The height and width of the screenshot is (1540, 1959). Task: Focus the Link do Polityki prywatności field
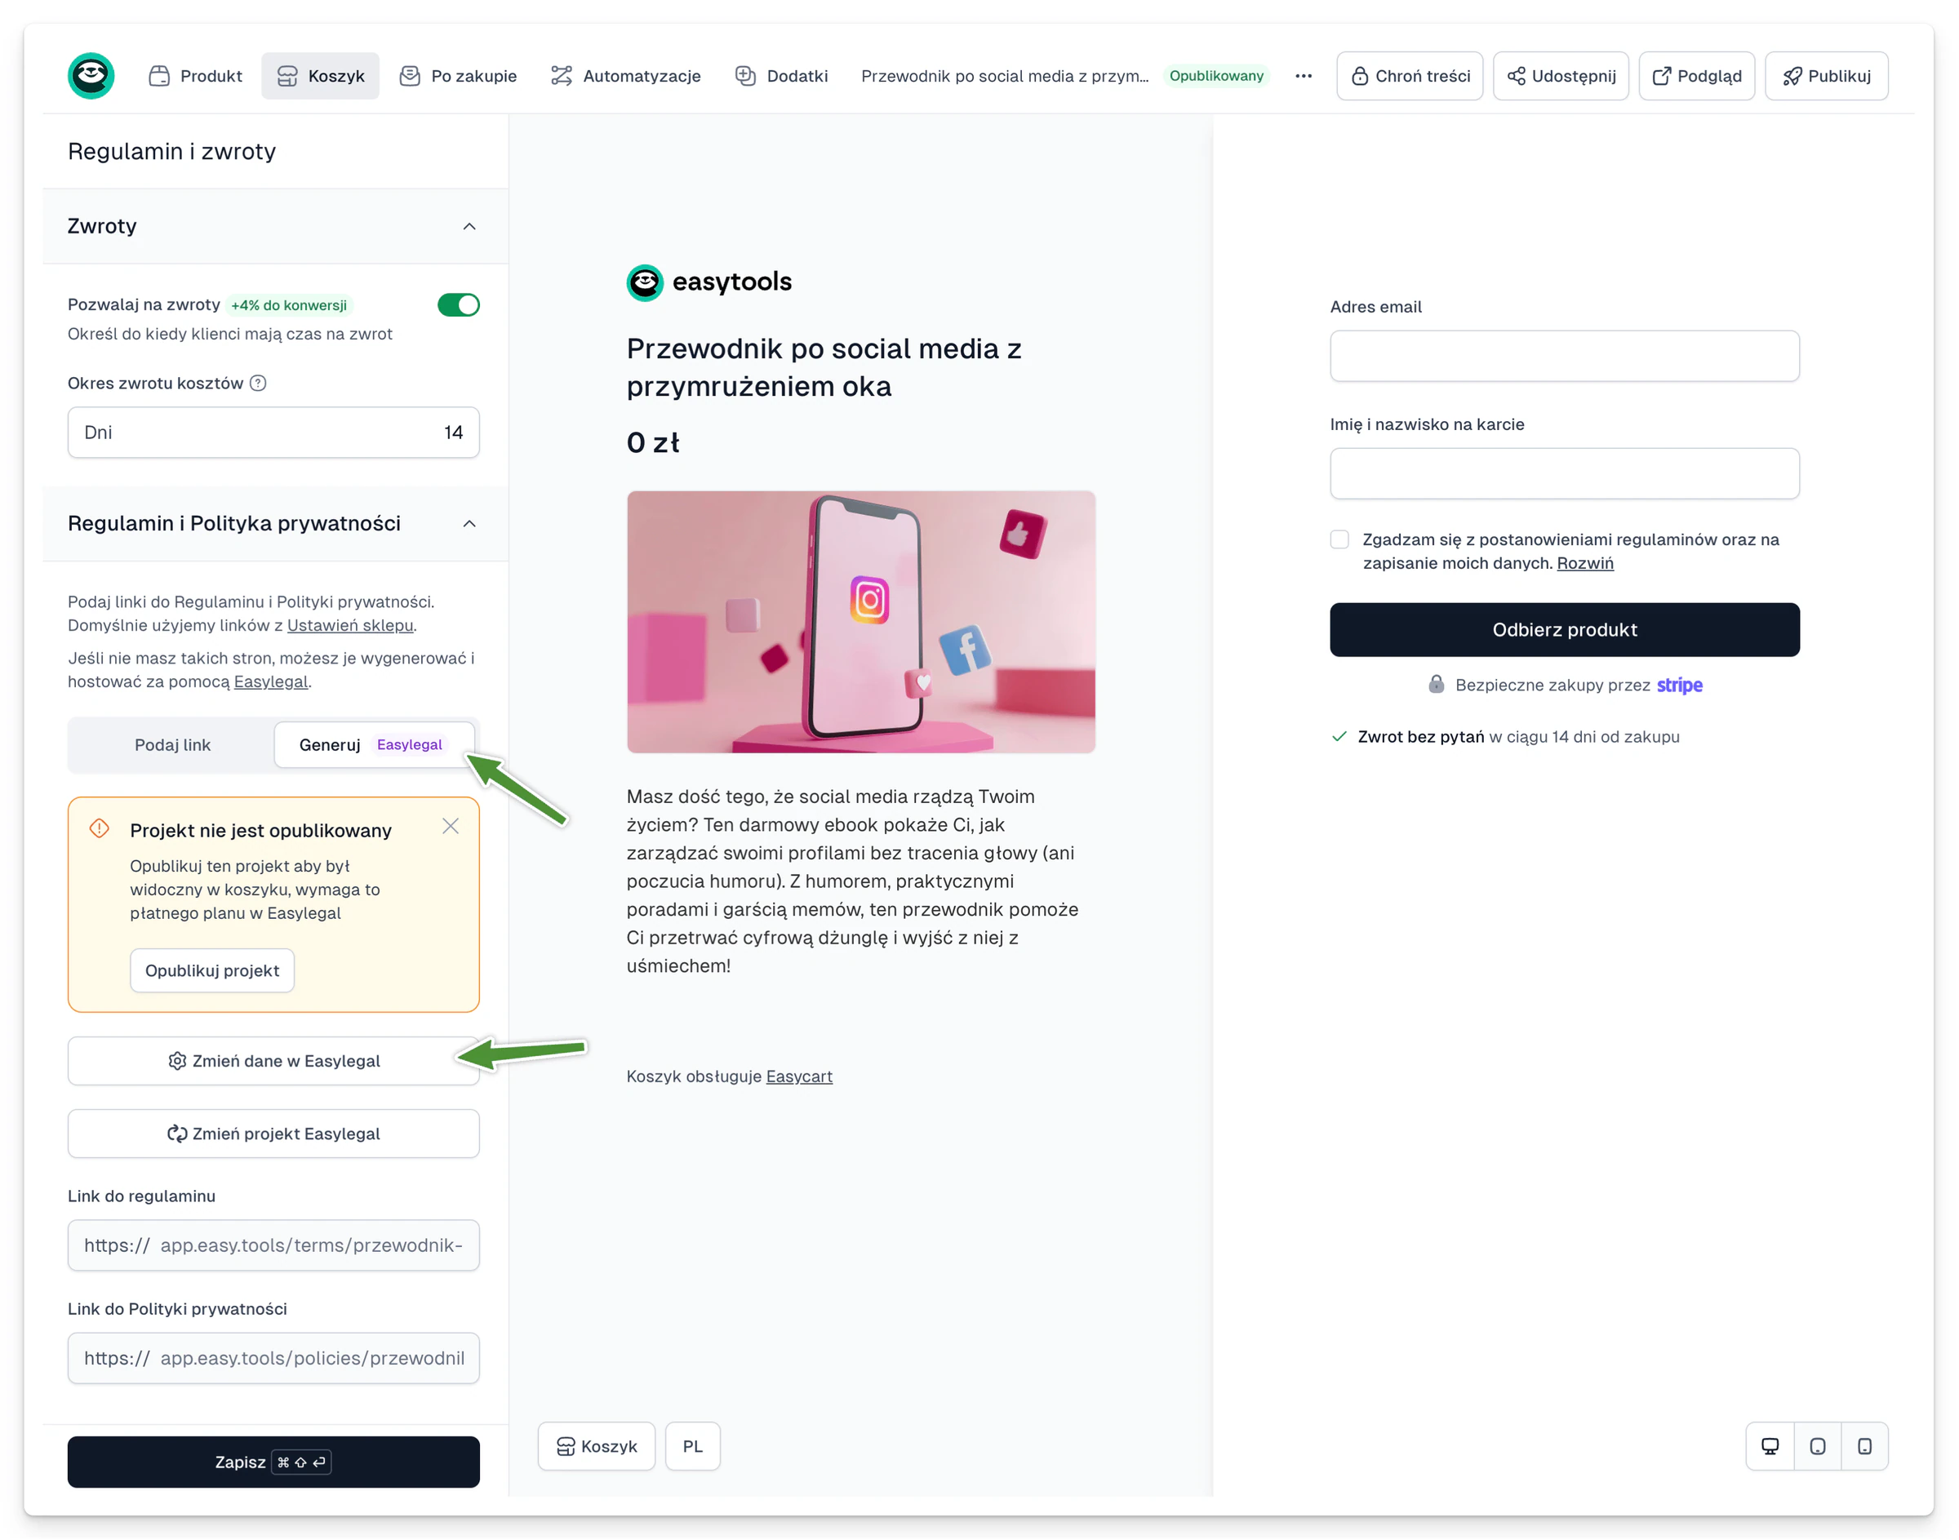pos(273,1358)
